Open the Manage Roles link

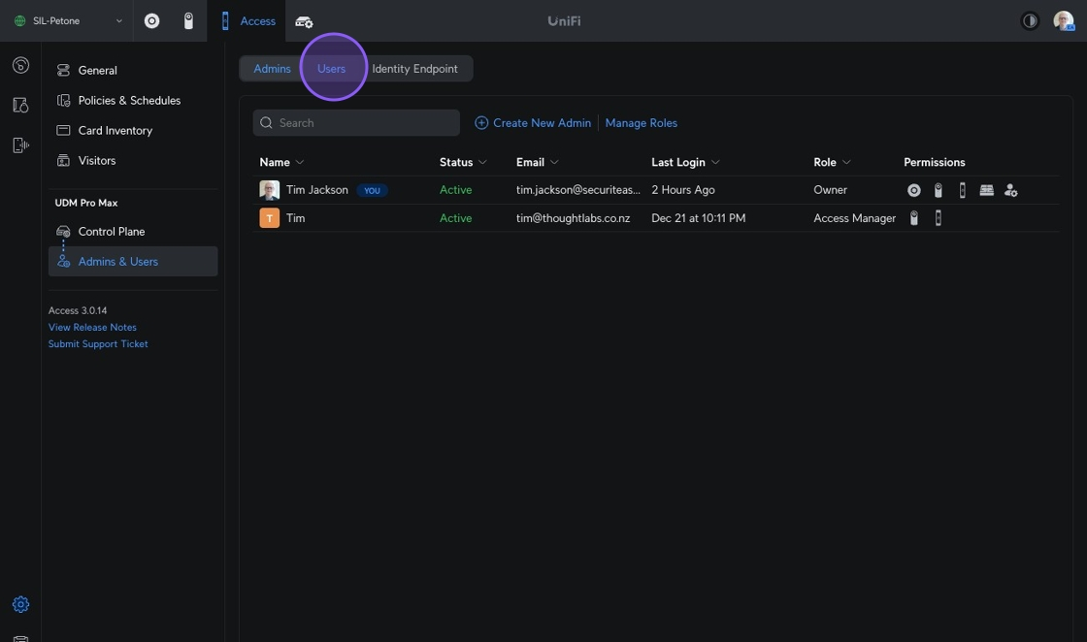[x=641, y=123]
